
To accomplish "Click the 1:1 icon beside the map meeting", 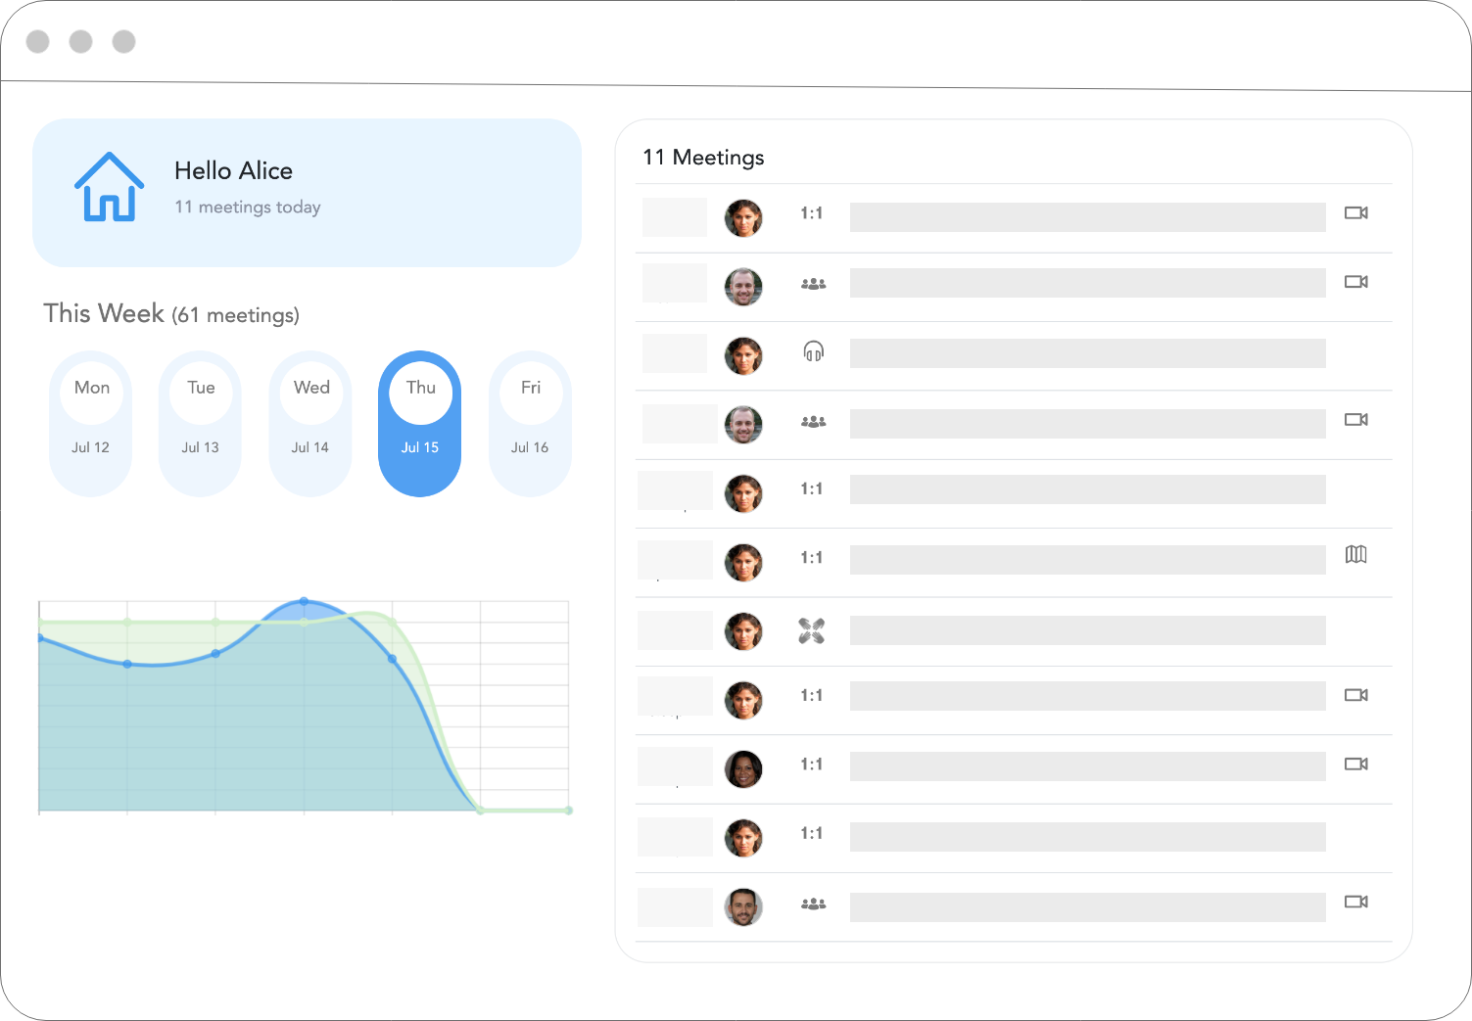I will [x=812, y=558].
